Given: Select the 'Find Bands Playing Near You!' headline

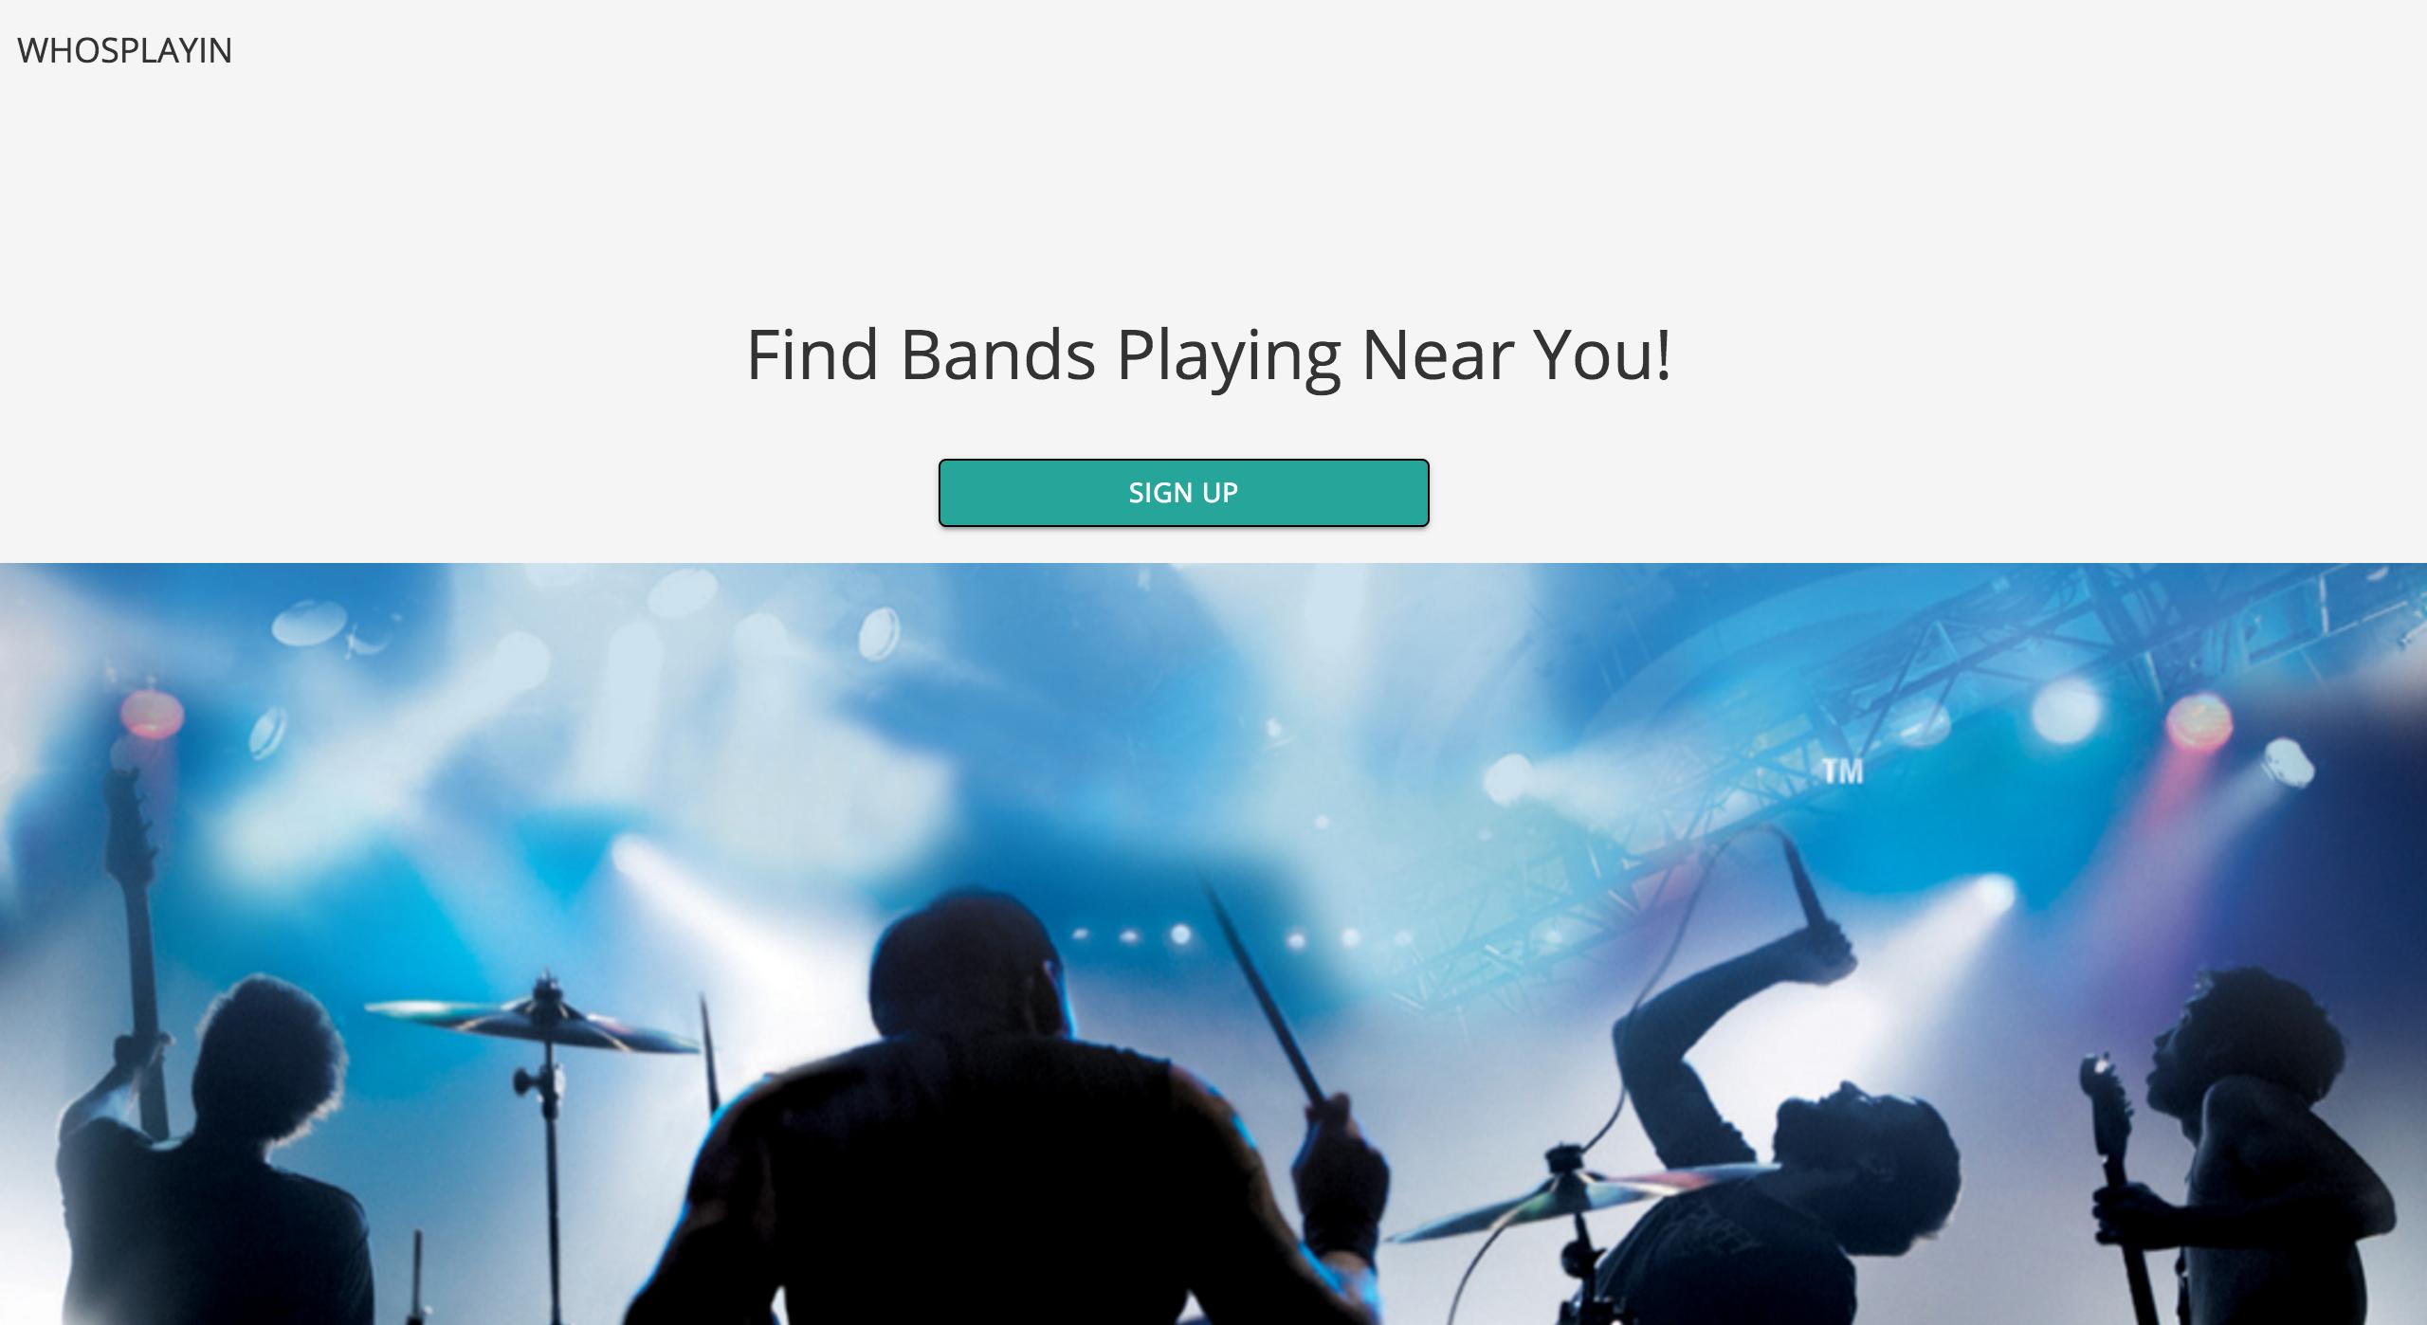Looking at the screenshot, I should [1209, 355].
